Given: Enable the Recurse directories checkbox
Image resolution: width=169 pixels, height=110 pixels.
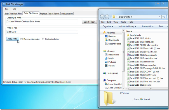Looking at the screenshot, I should 21,39.
